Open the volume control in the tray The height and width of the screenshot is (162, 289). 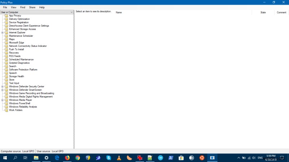pyautogui.click(x=254, y=158)
